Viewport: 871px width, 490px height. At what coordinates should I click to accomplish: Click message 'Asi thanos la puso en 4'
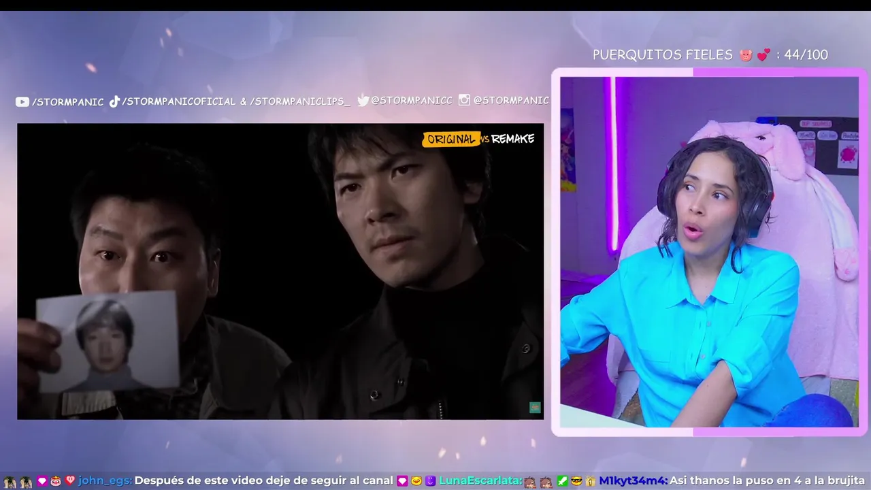pos(736,480)
